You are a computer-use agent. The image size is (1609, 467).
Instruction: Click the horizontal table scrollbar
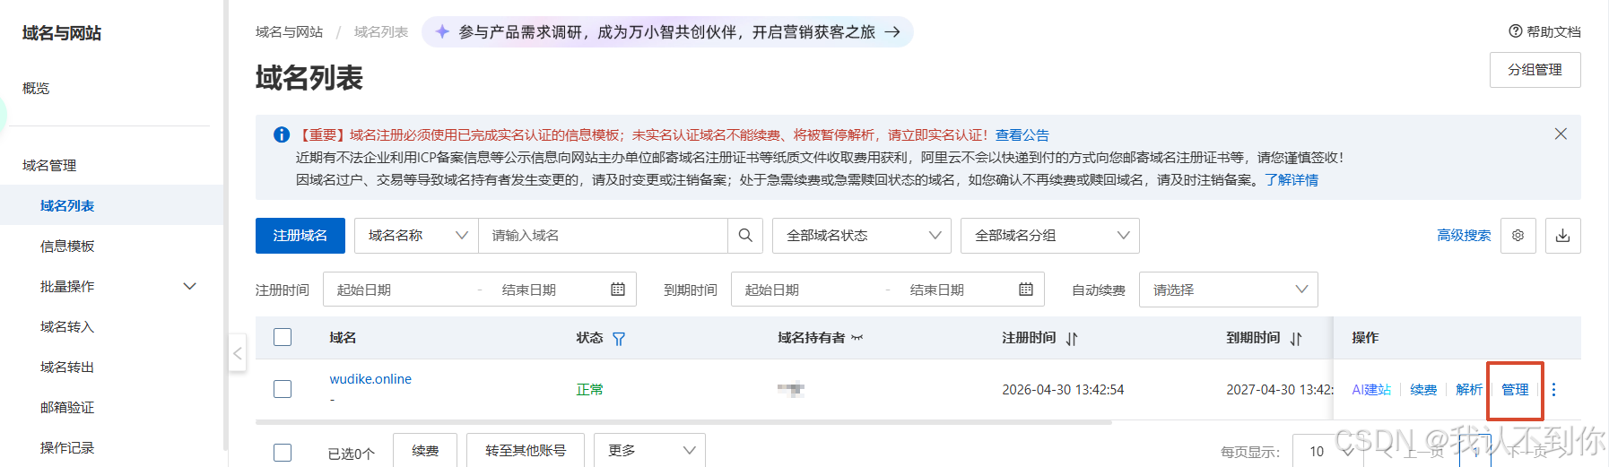[x=683, y=422]
